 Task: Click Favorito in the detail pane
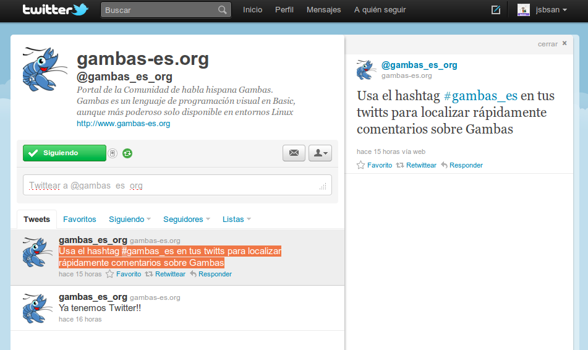(x=380, y=165)
